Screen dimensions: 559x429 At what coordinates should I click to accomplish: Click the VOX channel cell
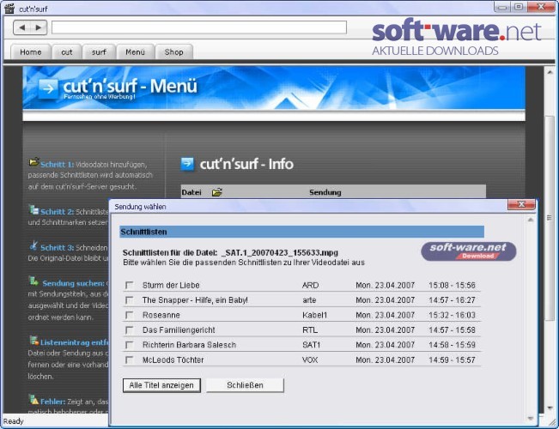coord(310,360)
